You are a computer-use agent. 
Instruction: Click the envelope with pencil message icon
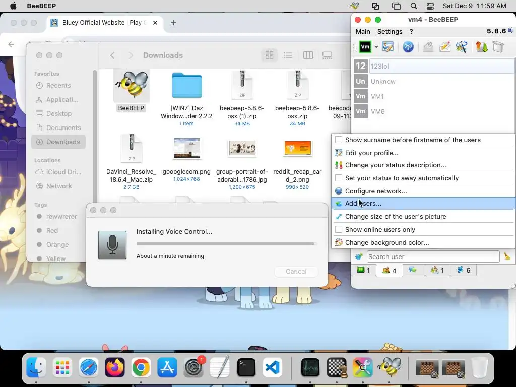click(444, 47)
